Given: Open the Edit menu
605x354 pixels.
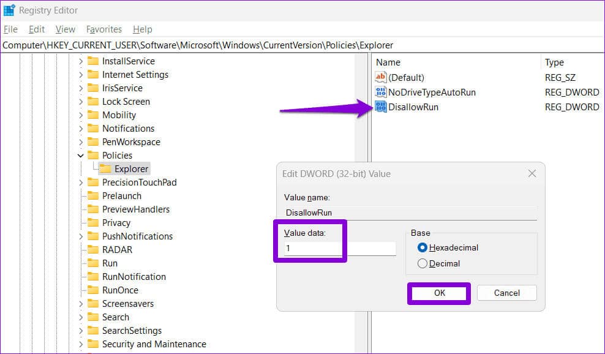Looking at the screenshot, I should click(37, 29).
